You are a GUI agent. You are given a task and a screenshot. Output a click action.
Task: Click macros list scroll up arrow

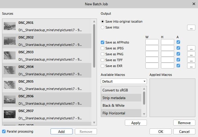point(144,89)
